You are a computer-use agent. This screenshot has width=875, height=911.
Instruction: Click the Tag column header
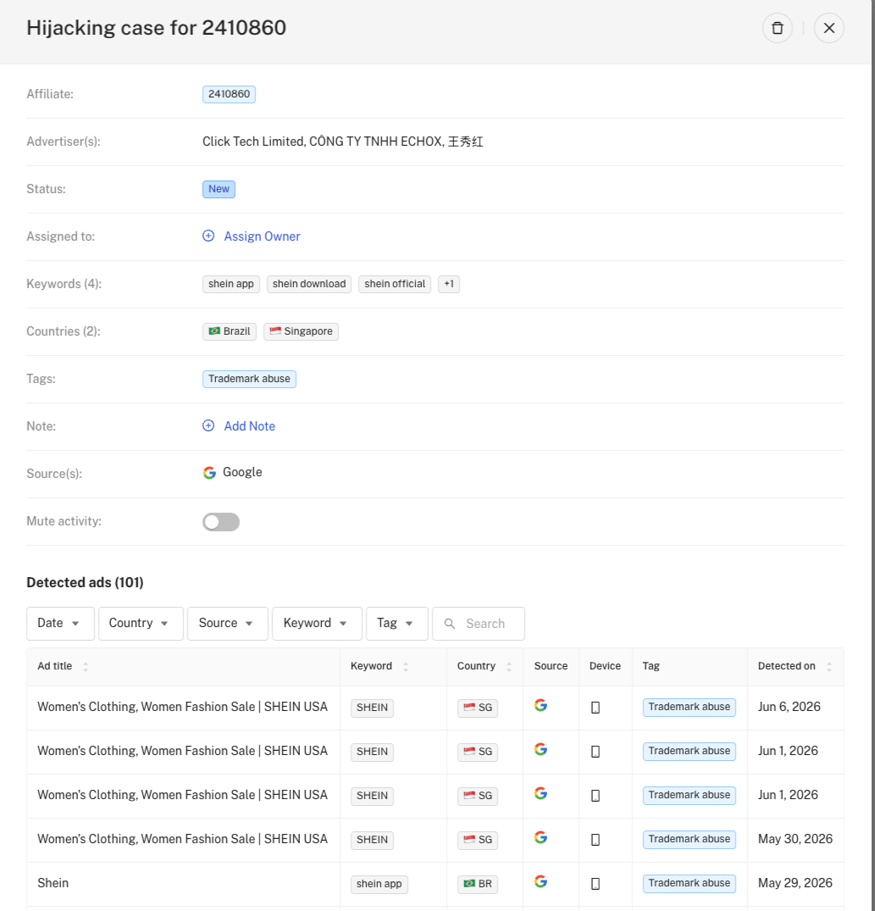coord(651,666)
